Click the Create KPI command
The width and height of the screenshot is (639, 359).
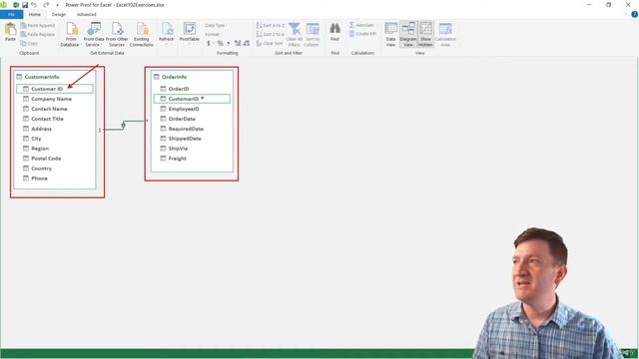(362, 34)
